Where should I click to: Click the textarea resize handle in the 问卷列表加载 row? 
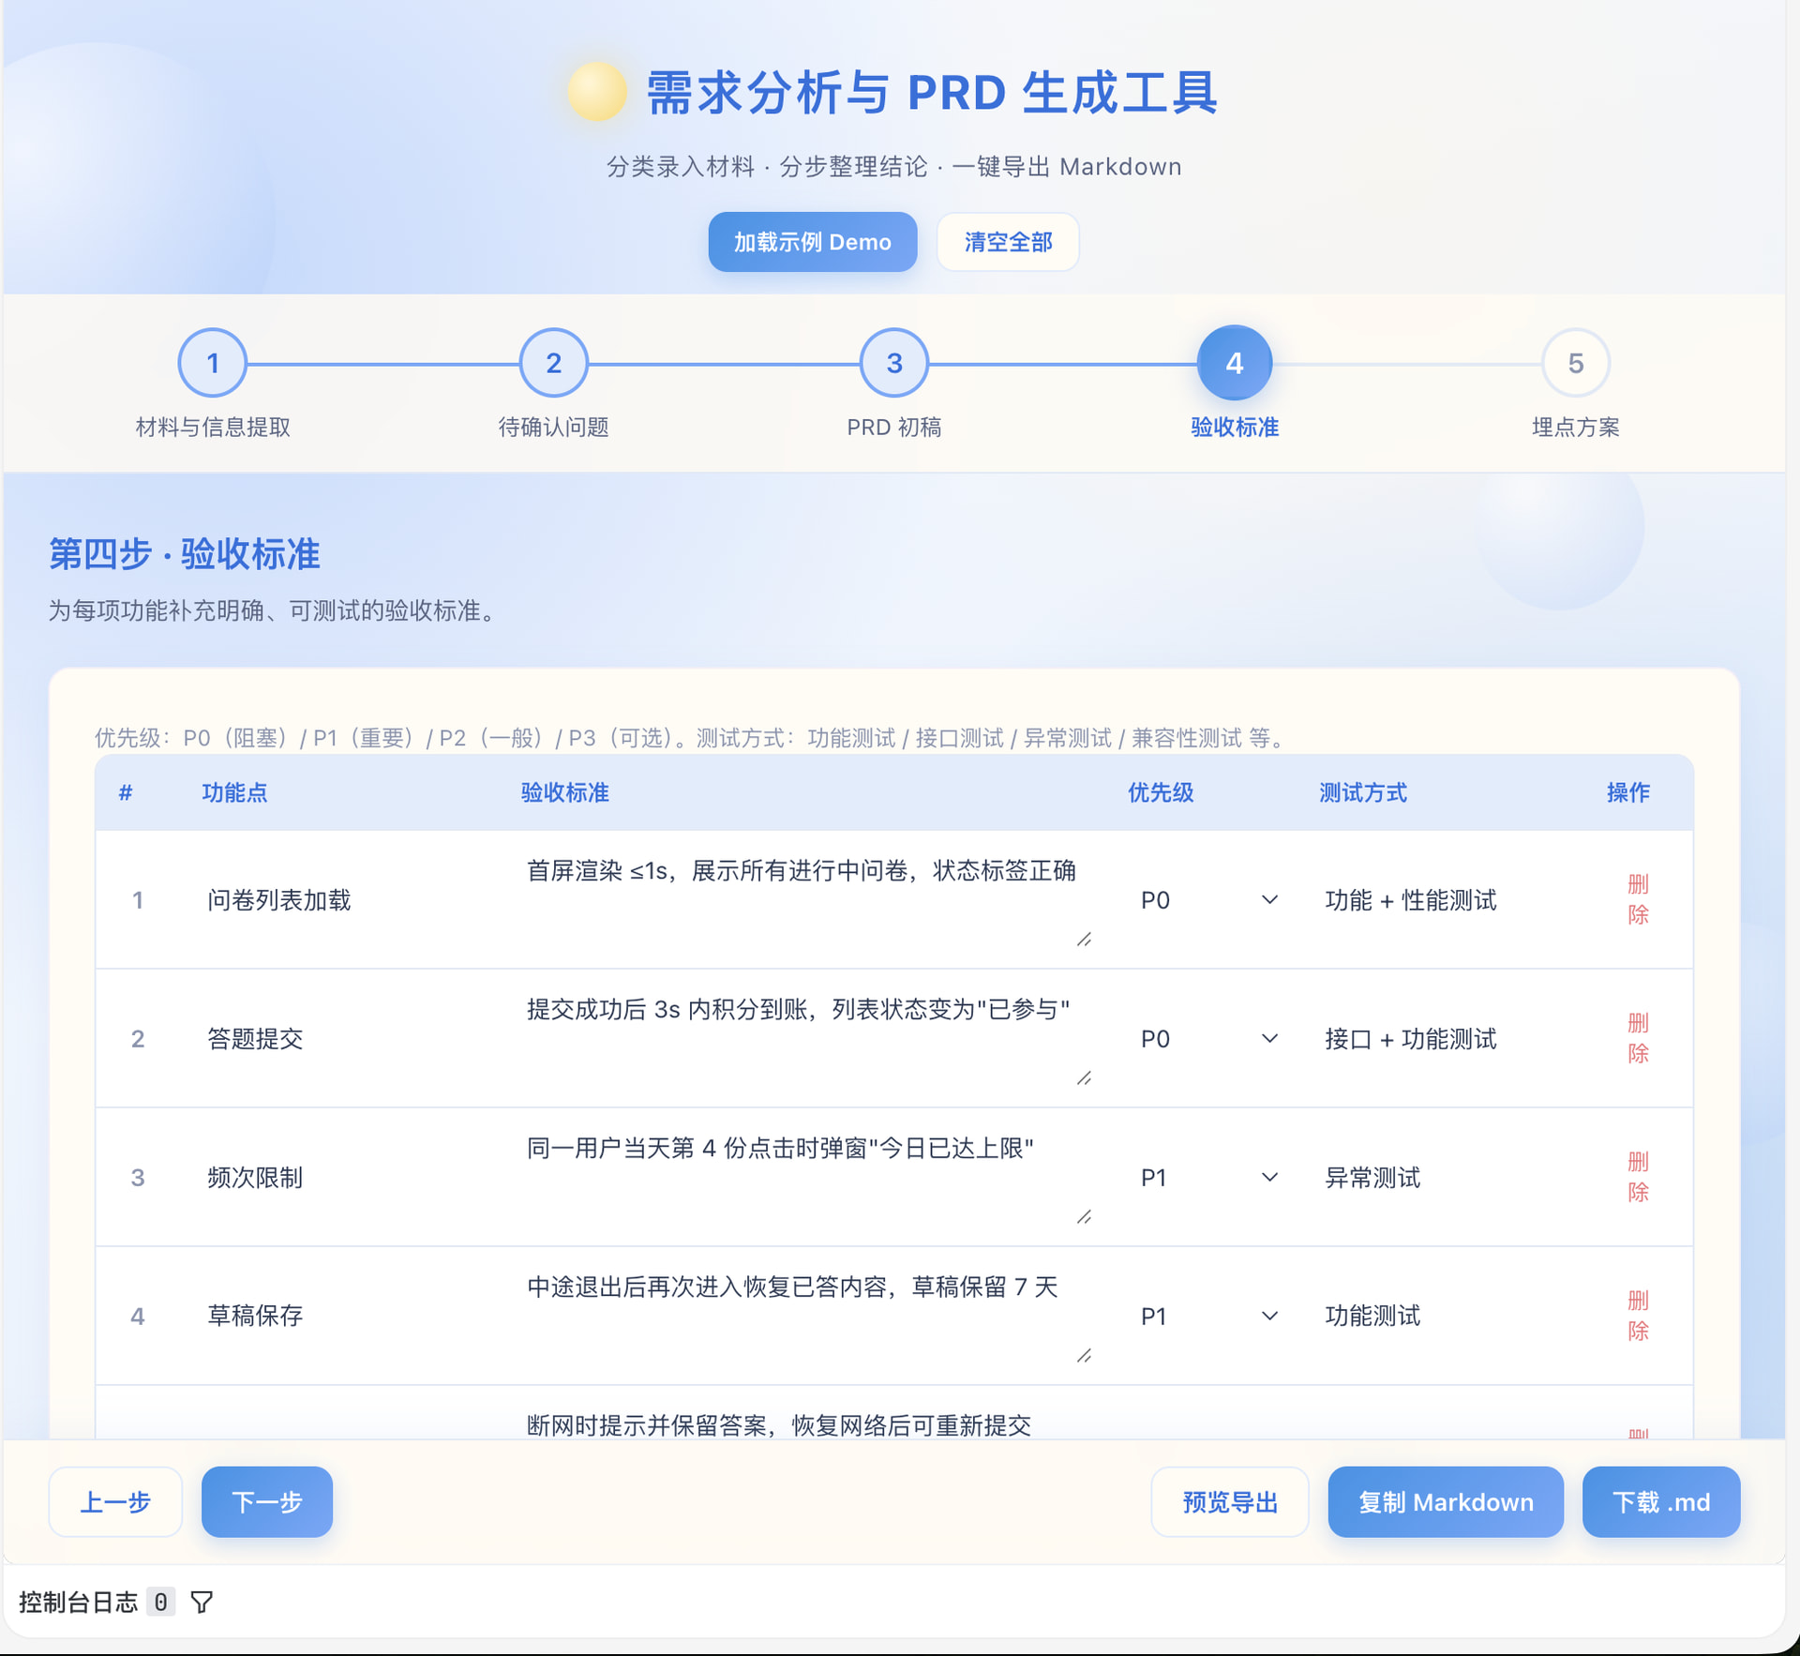[x=1085, y=939]
